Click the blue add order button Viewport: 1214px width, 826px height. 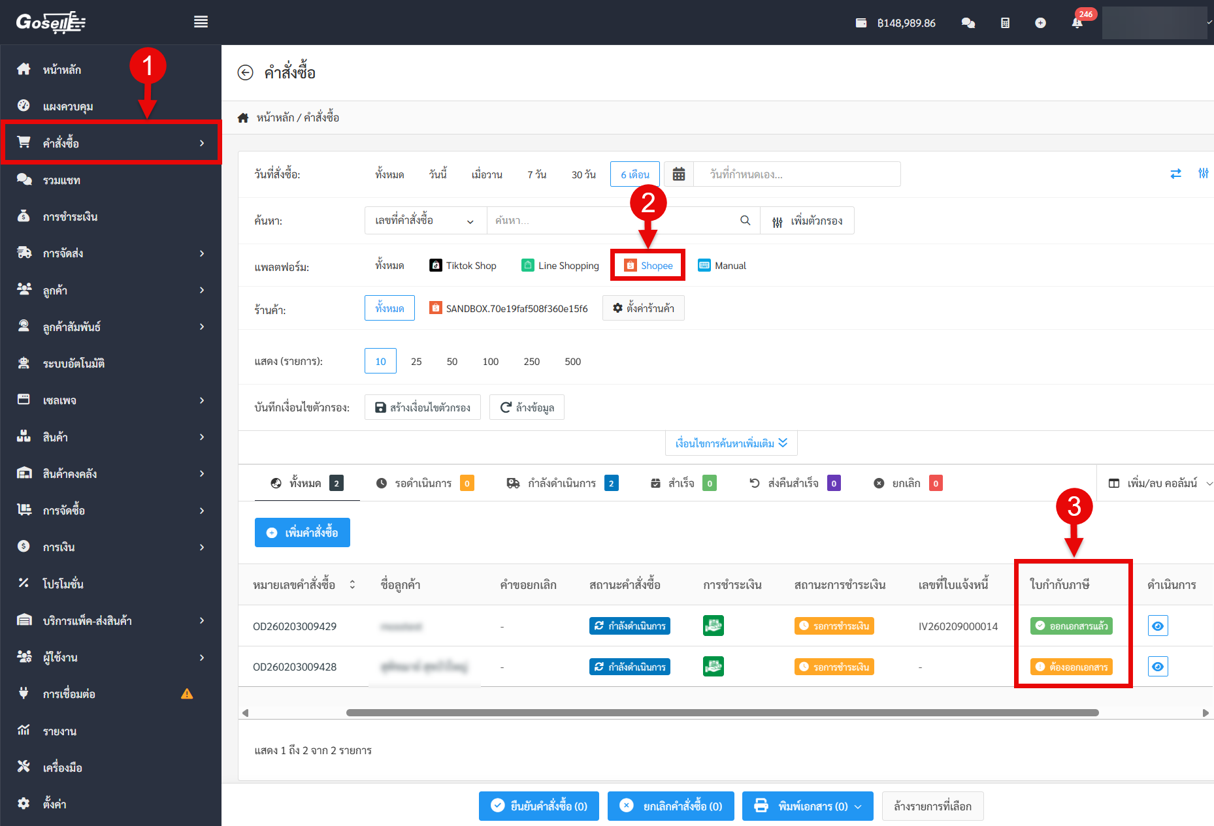[x=303, y=533]
